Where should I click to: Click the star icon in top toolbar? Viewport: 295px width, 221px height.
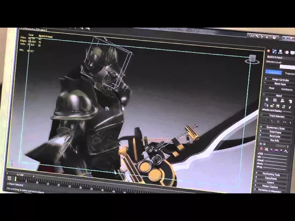point(267,37)
